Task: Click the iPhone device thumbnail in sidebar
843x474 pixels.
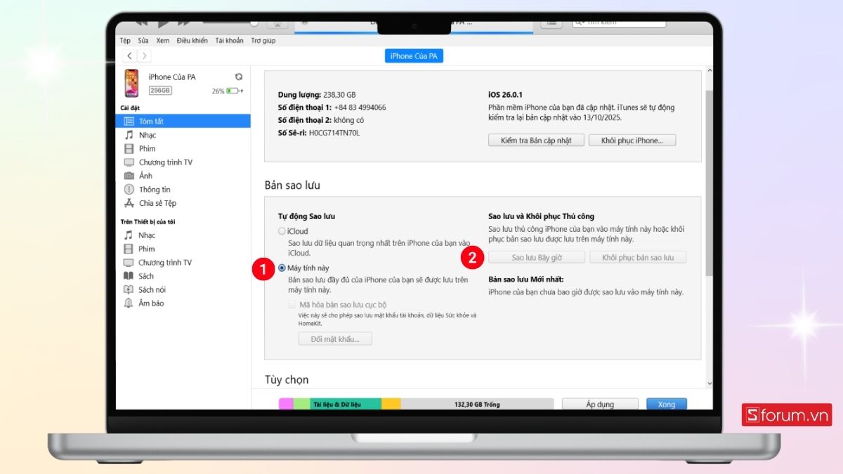Action: [x=131, y=83]
